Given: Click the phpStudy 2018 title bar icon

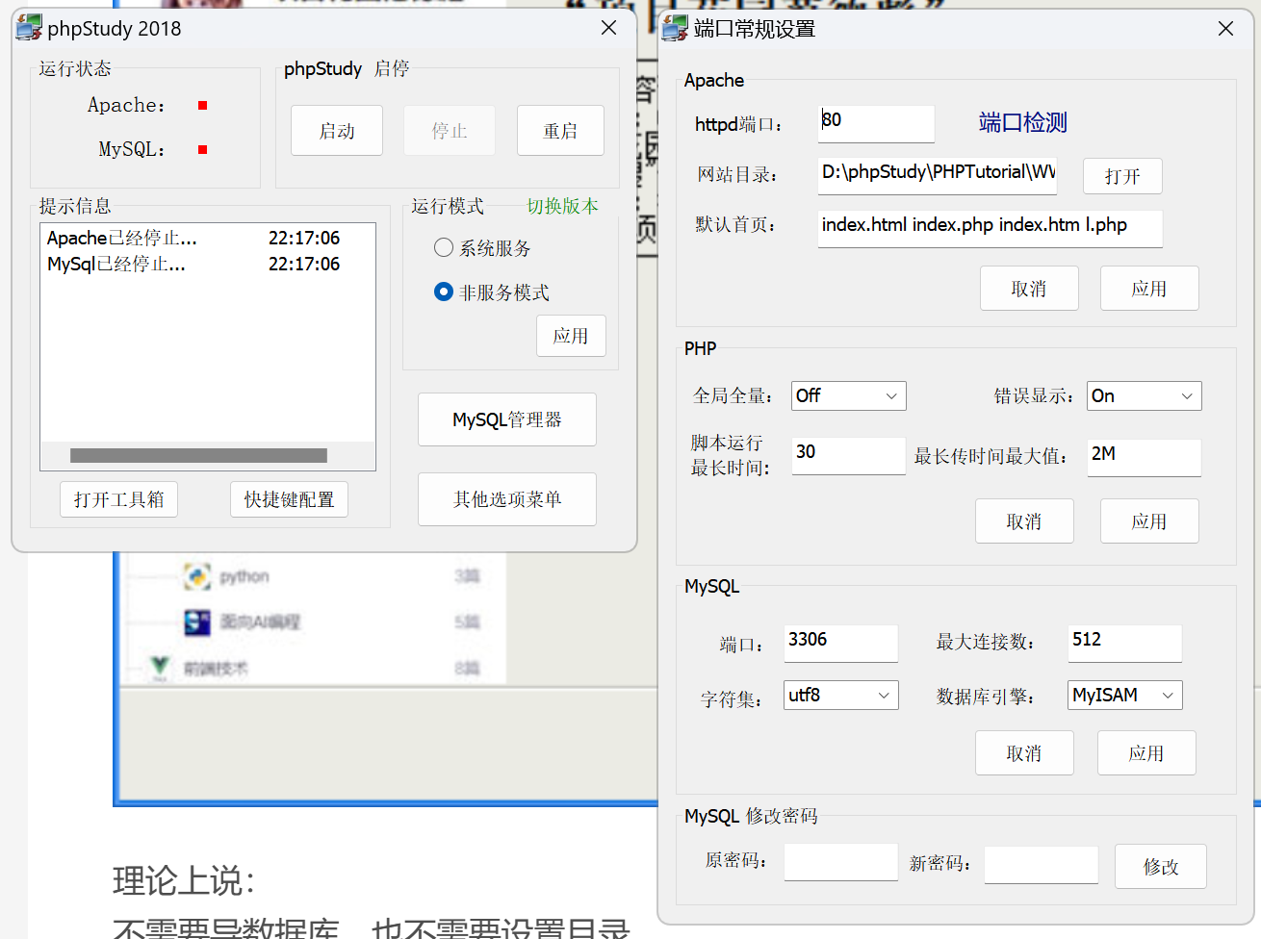Looking at the screenshot, I should [x=29, y=28].
